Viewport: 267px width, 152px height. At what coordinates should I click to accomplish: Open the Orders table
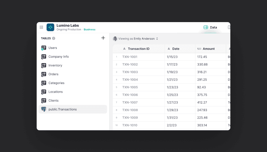point(53,74)
